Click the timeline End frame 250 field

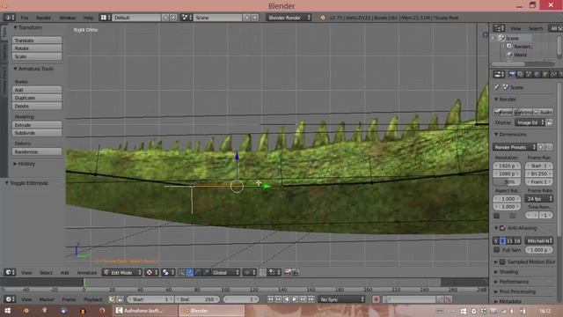click(197, 299)
